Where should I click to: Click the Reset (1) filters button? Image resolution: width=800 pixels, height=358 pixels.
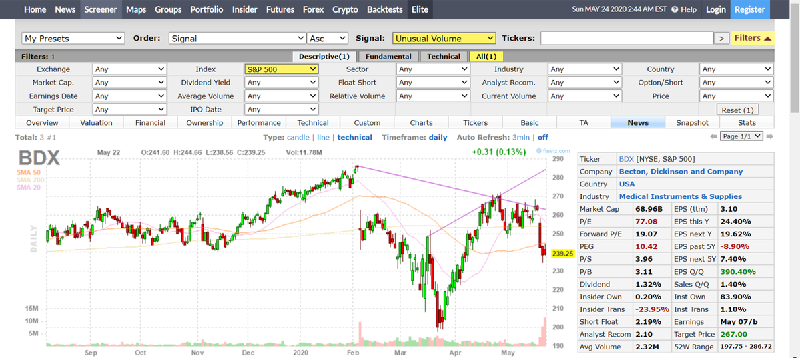click(738, 110)
